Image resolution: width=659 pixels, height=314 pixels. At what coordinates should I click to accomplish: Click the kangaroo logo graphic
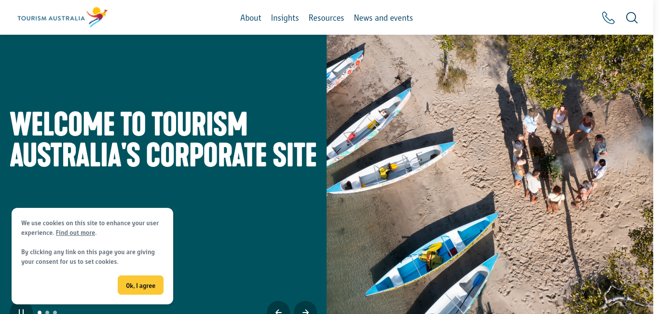click(x=97, y=16)
